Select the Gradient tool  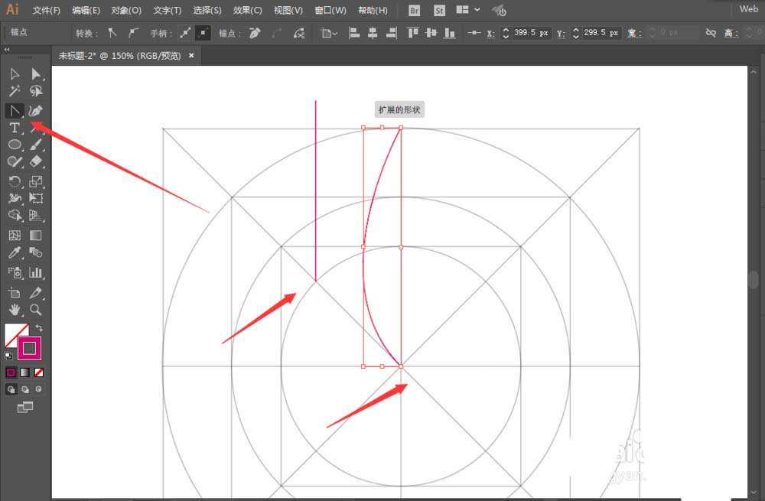(36, 236)
